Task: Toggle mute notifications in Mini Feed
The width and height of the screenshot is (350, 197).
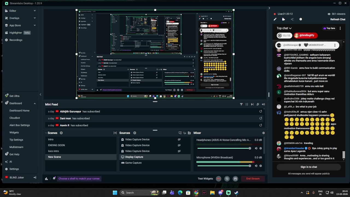Action: coord(258,104)
